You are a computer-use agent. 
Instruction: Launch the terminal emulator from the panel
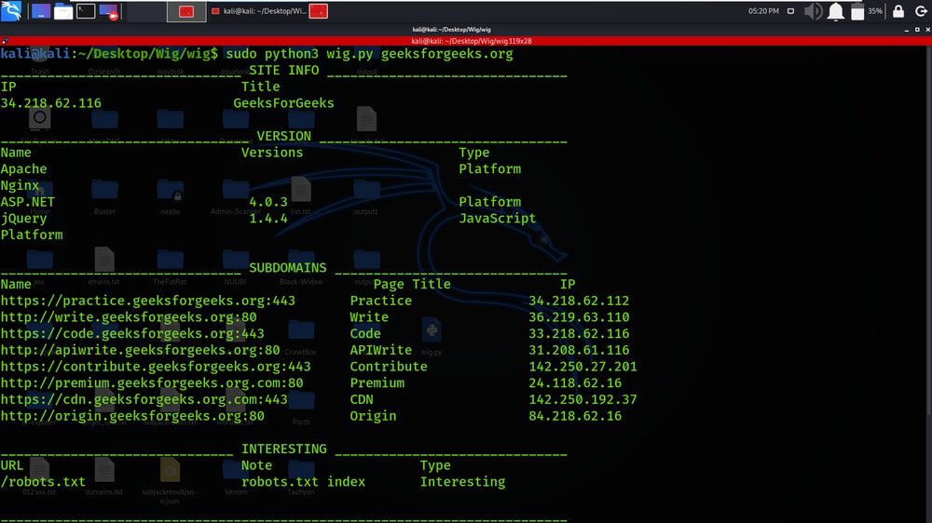[86, 11]
